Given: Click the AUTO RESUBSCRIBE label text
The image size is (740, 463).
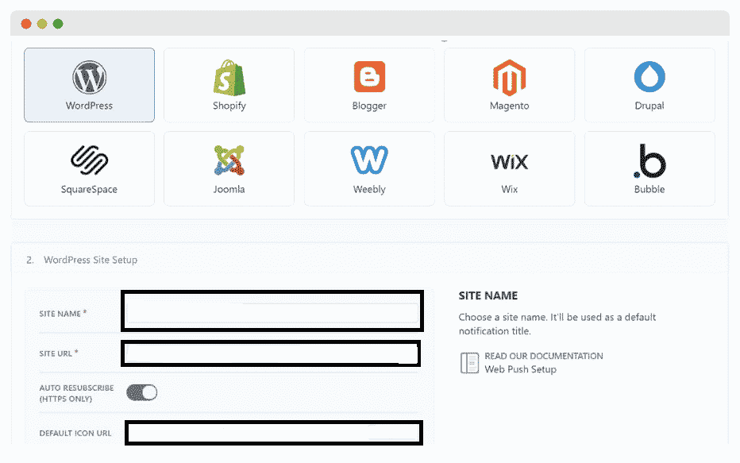Looking at the screenshot, I should point(76,393).
